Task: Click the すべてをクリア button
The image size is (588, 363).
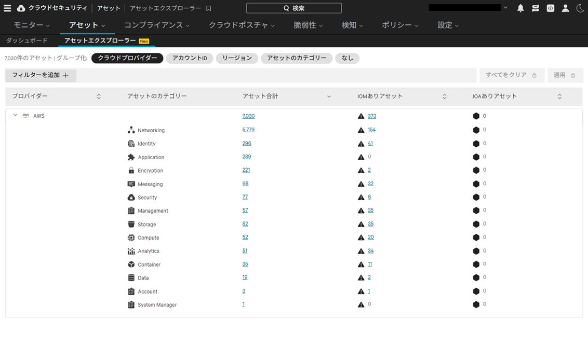Action: tap(512, 75)
